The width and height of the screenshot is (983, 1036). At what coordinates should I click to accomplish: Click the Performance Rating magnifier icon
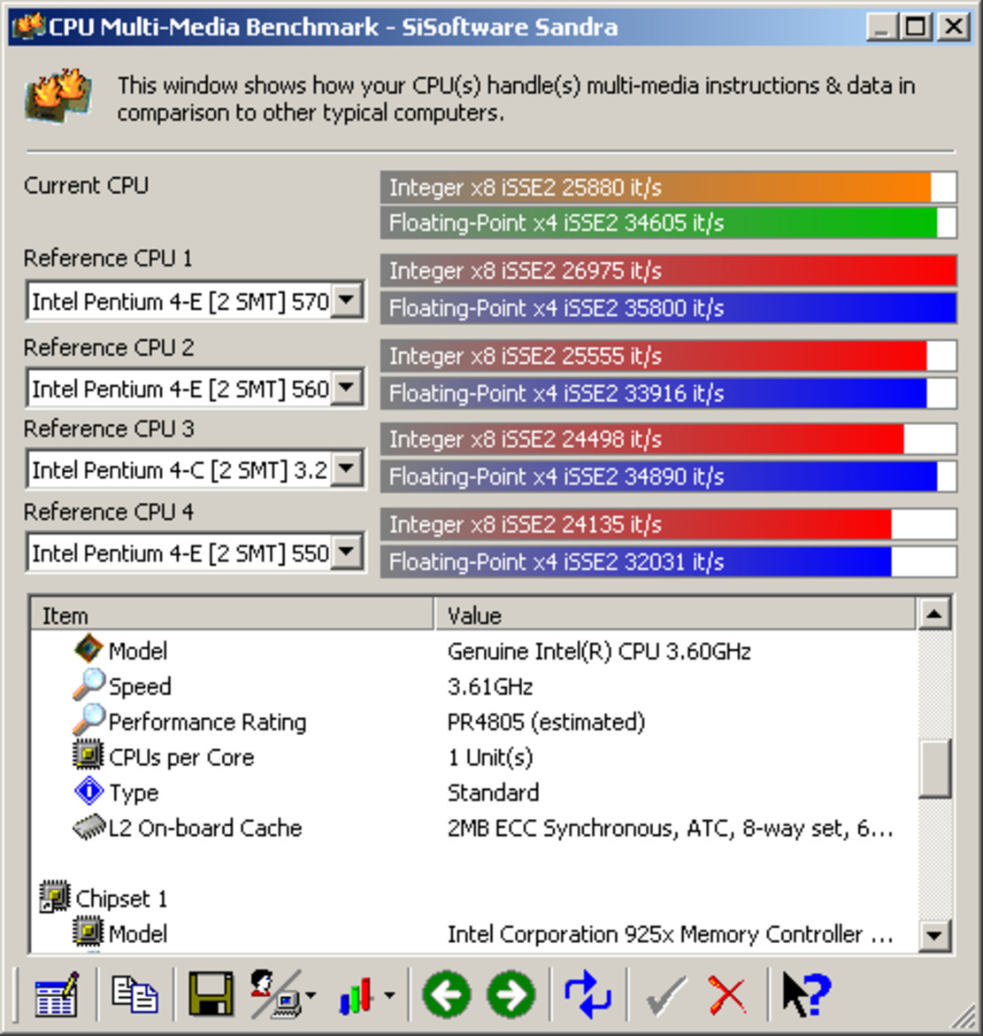click(88, 720)
